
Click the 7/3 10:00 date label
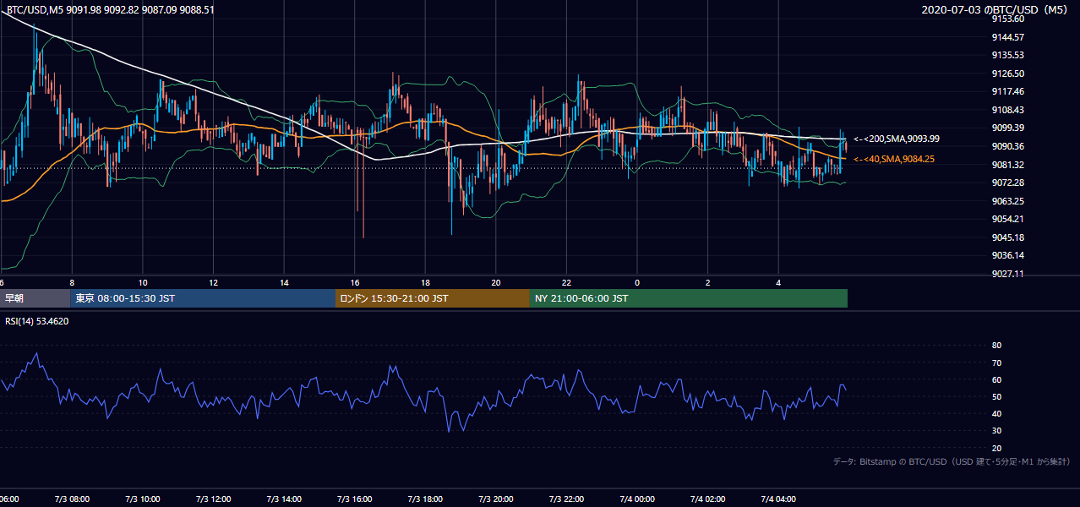pyautogui.click(x=143, y=499)
